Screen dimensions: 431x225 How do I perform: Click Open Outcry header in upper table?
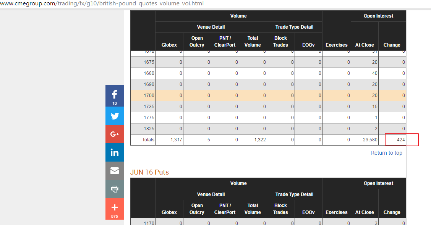(x=197, y=42)
